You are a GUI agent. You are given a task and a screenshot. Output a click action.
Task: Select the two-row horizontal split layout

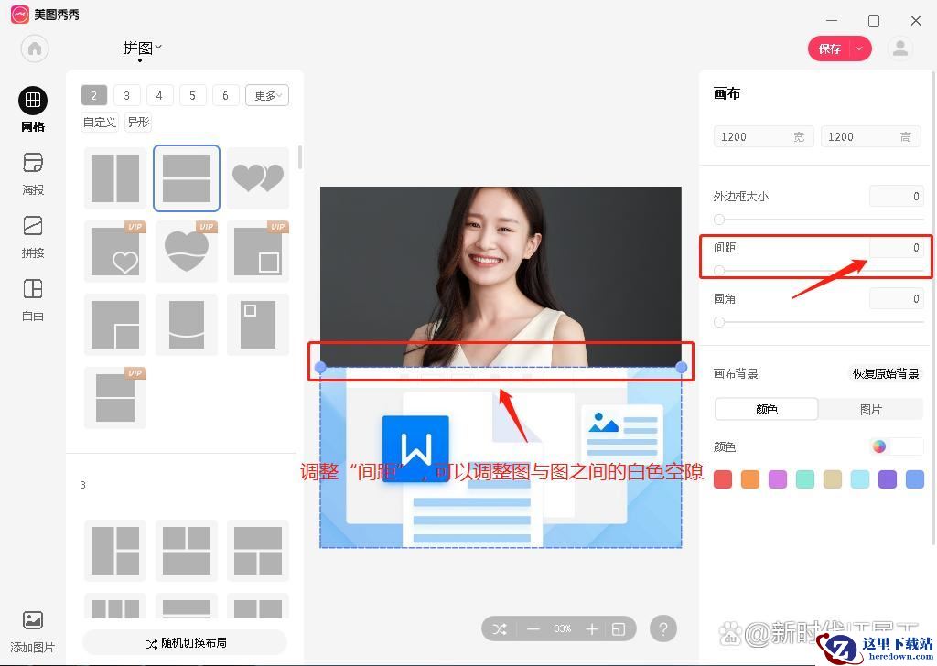pos(187,178)
